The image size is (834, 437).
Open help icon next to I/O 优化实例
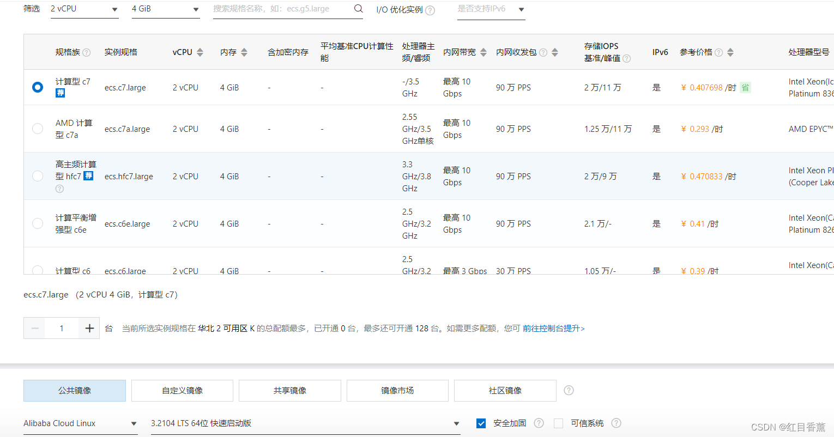tap(430, 10)
